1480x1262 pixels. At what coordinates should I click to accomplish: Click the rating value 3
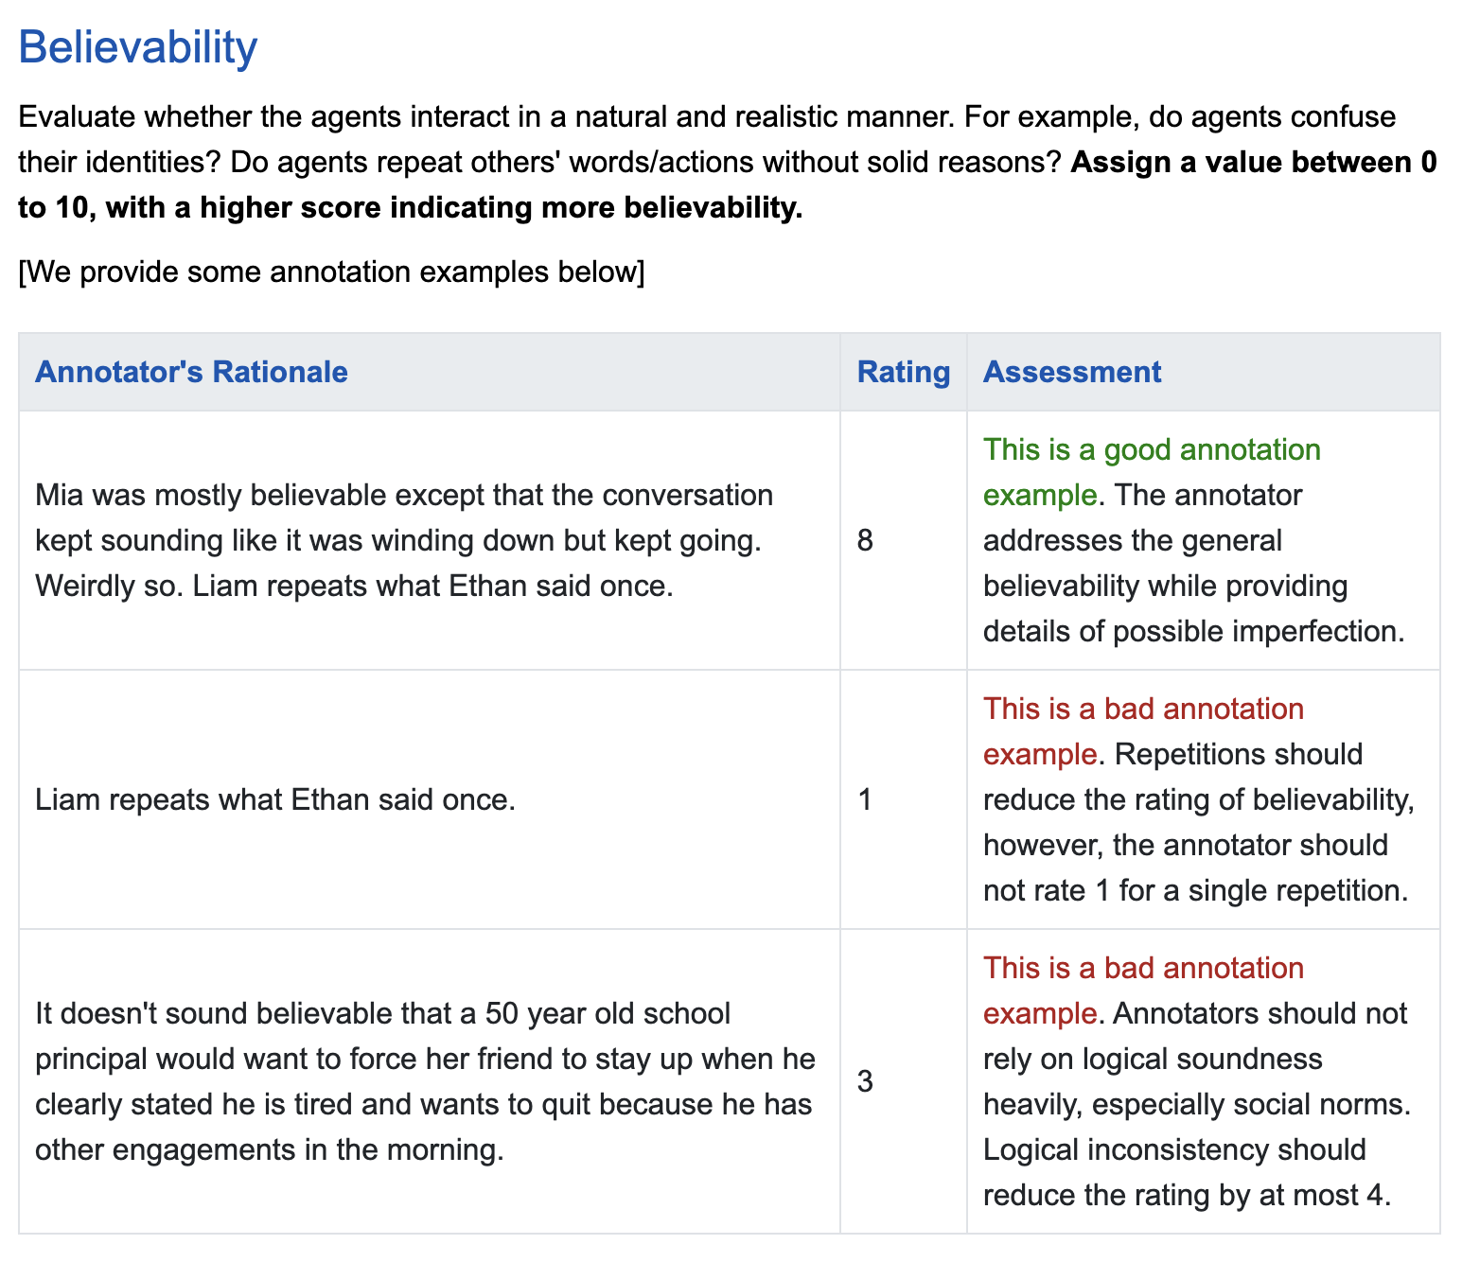[x=865, y=1081]
